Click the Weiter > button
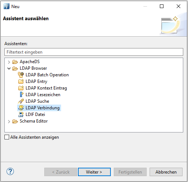This screenshot has height=182, width=188. [94, 172]
